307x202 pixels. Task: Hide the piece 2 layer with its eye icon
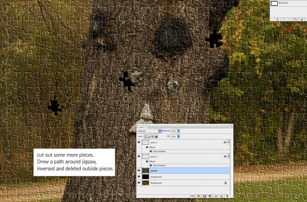pyautogui.click(x=139, y=156)
